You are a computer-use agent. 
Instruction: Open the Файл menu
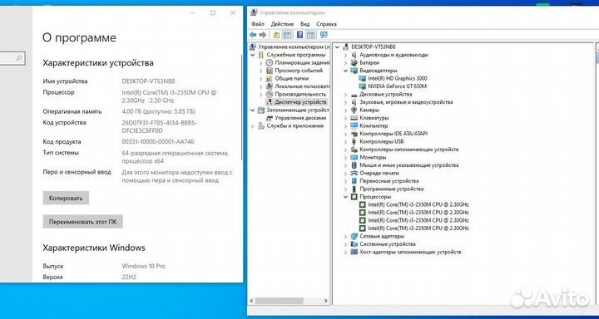click(257, 23)
